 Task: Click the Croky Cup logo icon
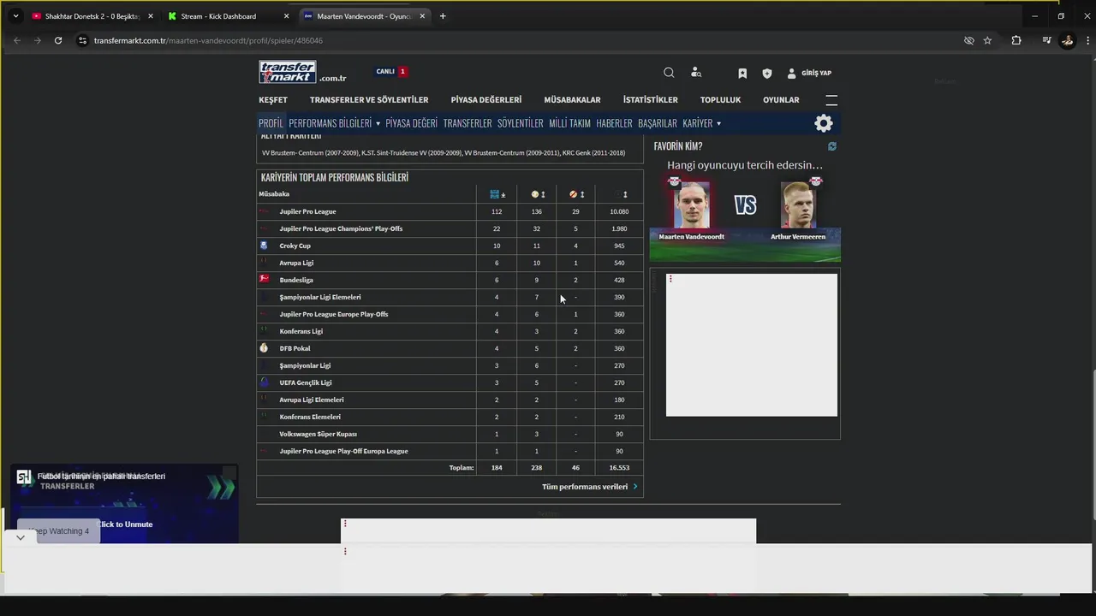264,246
